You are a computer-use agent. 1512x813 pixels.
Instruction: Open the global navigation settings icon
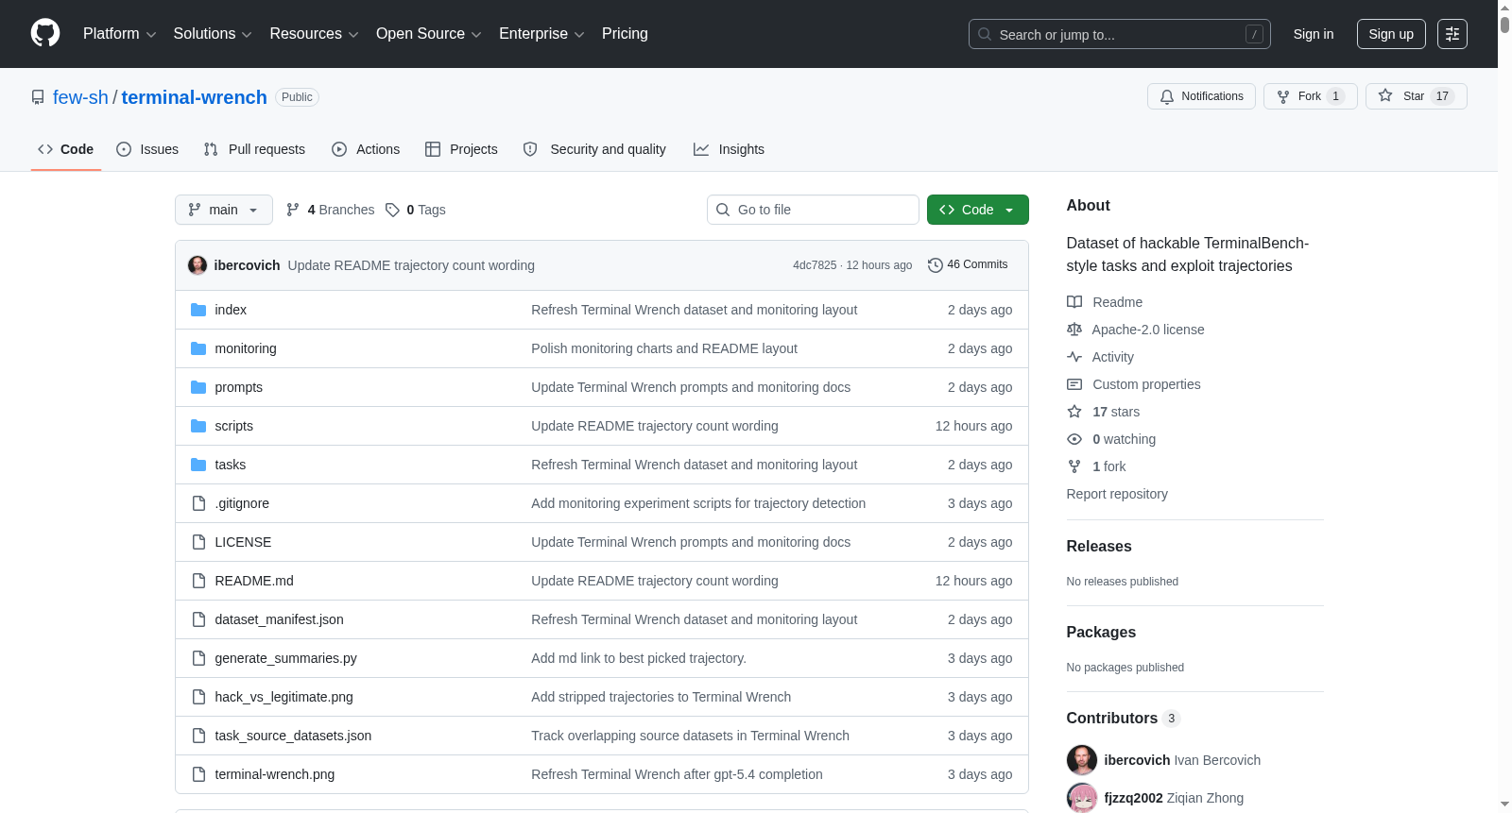point(1452,34)
